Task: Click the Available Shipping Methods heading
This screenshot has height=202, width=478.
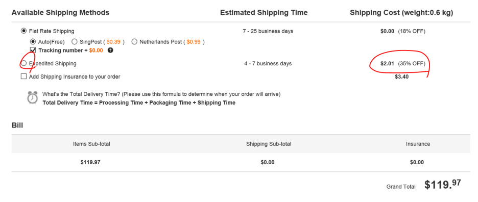Action: [60, 12]
